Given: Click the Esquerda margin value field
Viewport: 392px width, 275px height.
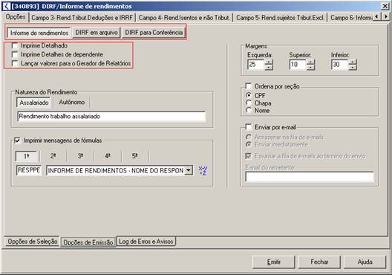Looking at the screenshot, I should (x=256, y=65).
